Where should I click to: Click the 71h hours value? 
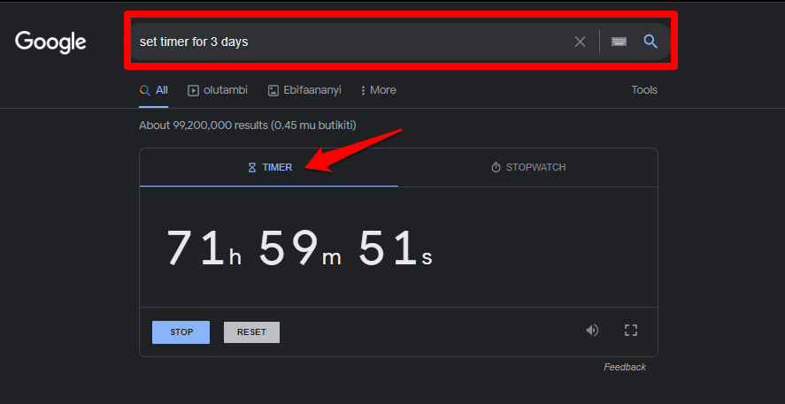pyautogui.click(x=204, y=248)
